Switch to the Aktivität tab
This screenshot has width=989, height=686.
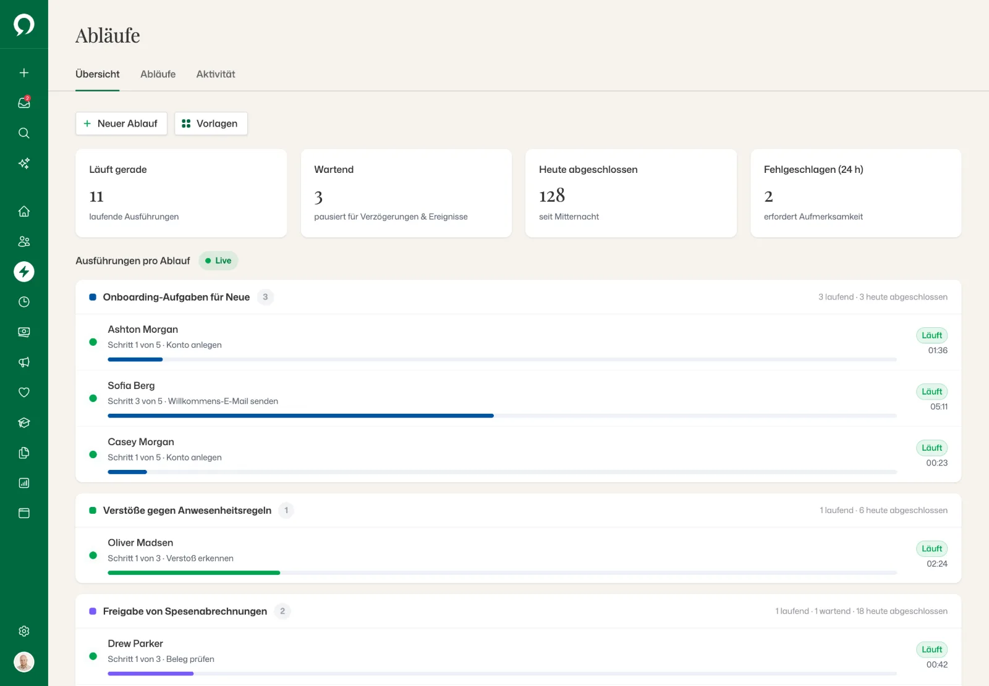[x=216, y=74]
